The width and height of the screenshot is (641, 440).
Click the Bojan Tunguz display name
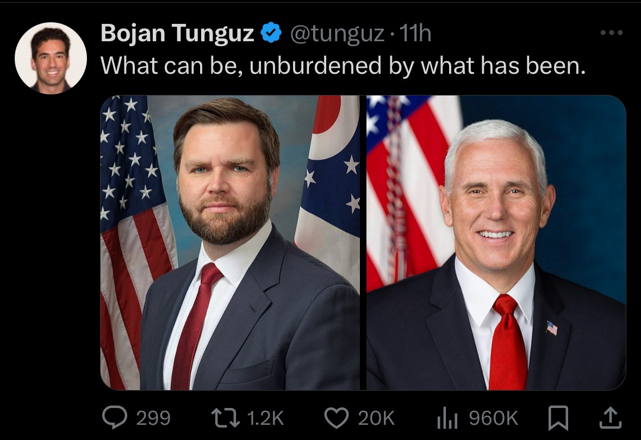point(177,33)
